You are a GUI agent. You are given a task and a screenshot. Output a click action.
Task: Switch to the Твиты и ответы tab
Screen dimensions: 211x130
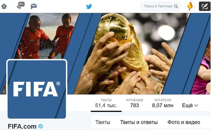pos(139,122)
